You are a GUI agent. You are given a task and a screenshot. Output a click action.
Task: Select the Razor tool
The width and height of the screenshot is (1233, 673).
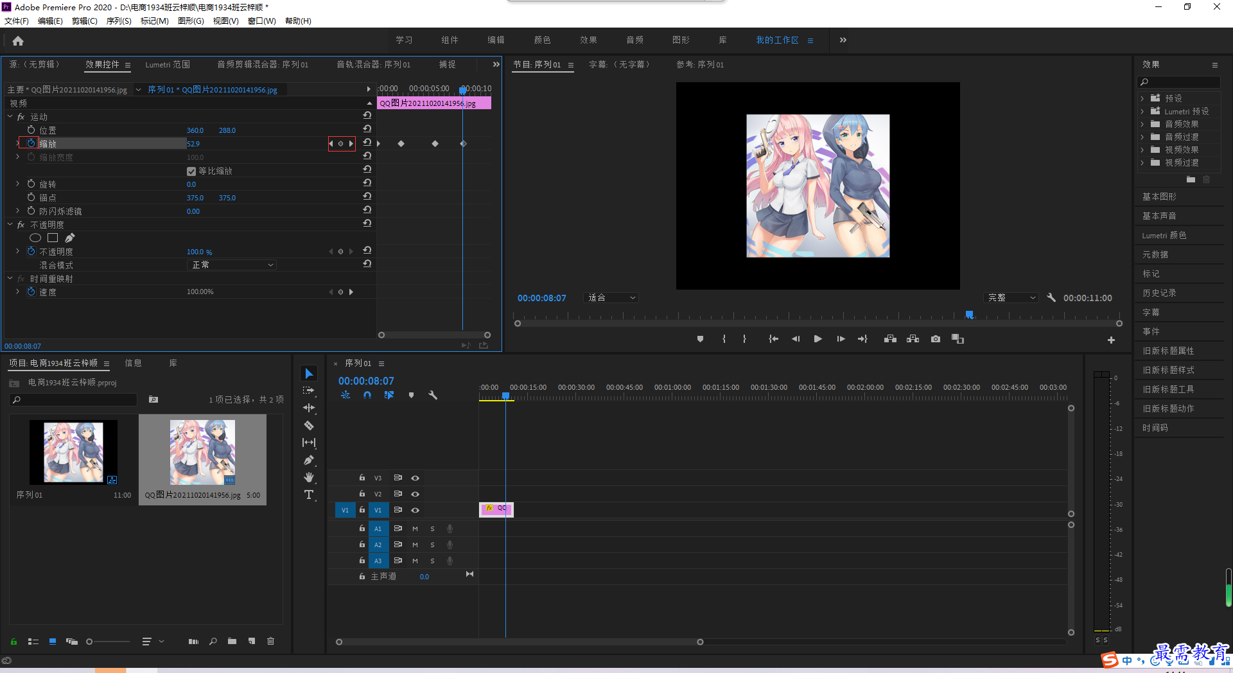click(309, 425)
